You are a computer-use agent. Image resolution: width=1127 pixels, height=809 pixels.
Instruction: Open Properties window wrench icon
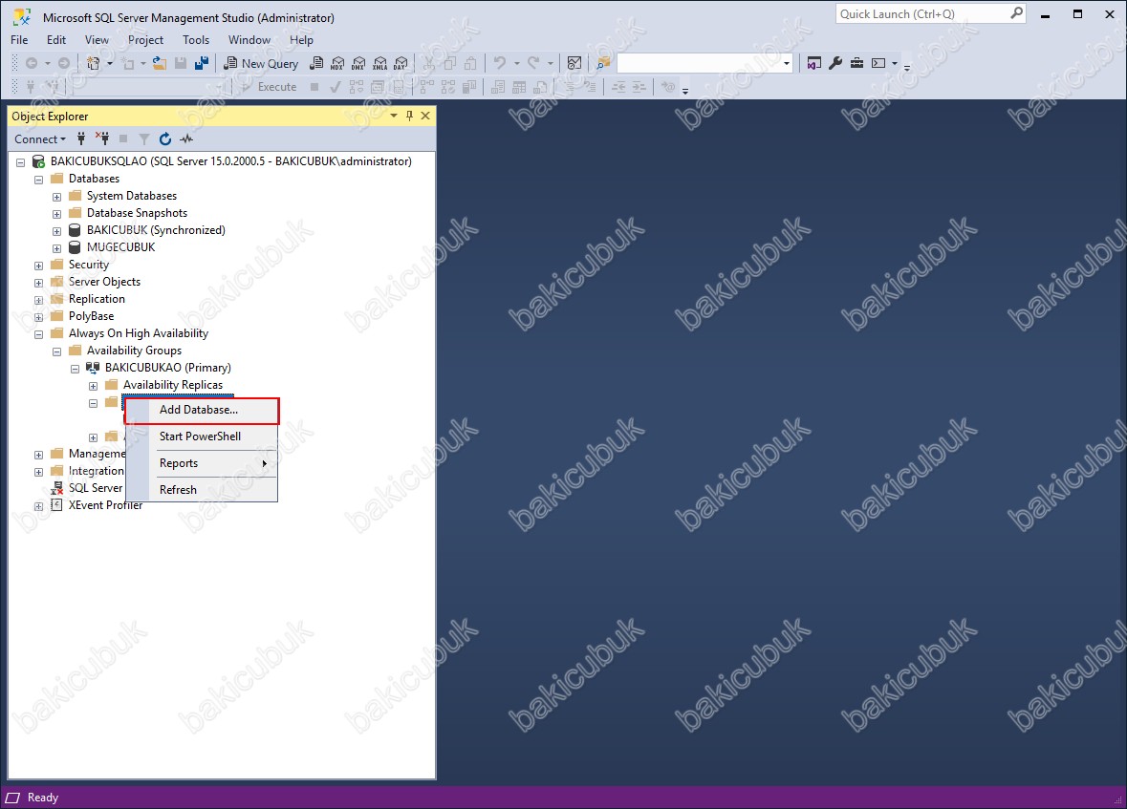(835, 63)
